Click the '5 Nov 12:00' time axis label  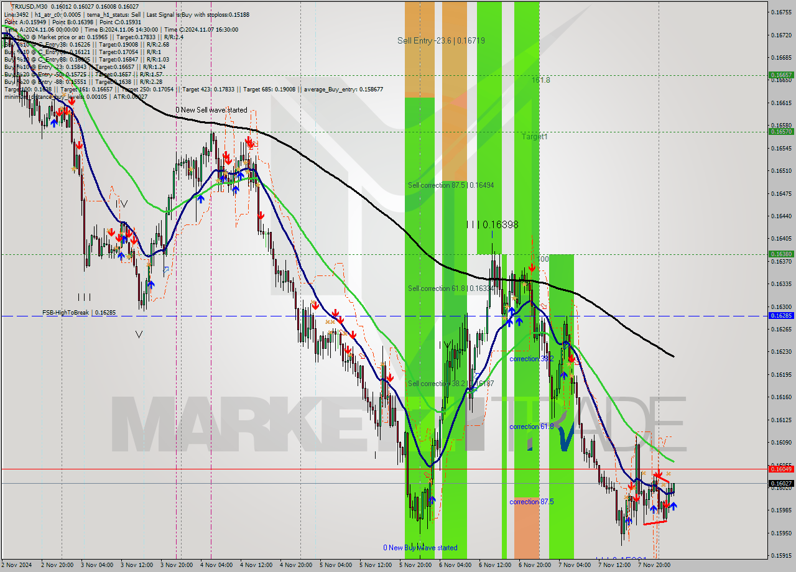pos(375,565)
